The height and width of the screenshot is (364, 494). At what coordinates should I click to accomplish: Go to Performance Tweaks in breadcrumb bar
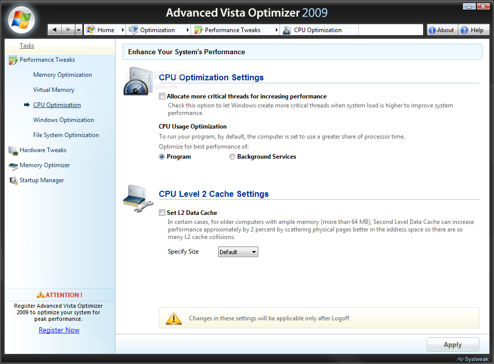click(x=233, y=30)
